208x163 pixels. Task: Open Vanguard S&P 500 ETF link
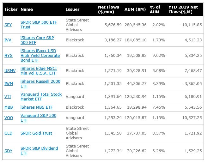click(x=38, y=118)
